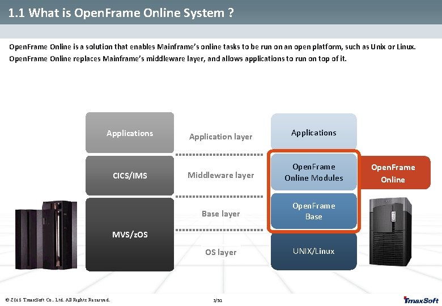Click the orange OpenFrame Online callout
Screen dimensions: 442x306
[x=395, y=172]
